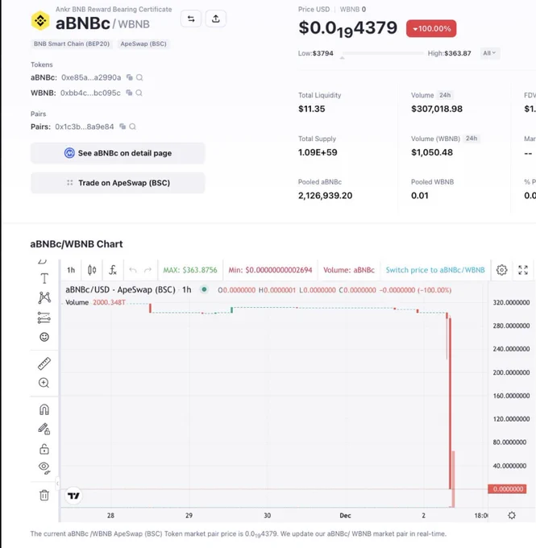Click the Pooled aBNBc value 2,126,939.20
Image resolution: width=536 pixels, height=548 pixels.
pyautogui.click(x=325, y=196)
